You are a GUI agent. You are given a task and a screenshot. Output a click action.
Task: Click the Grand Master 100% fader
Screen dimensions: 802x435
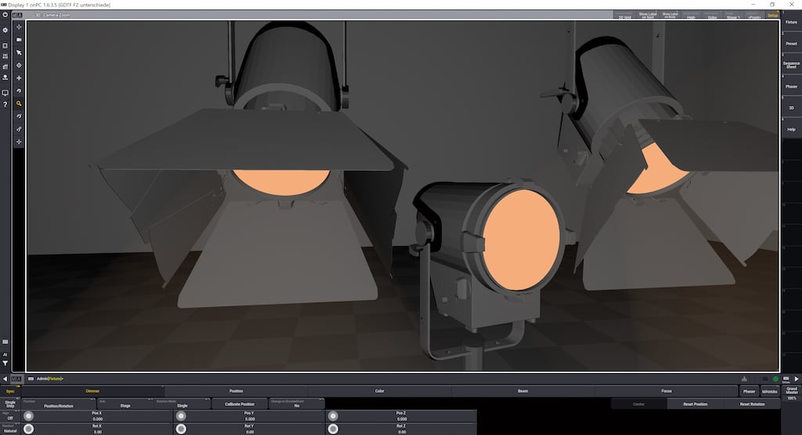[792, 393]
